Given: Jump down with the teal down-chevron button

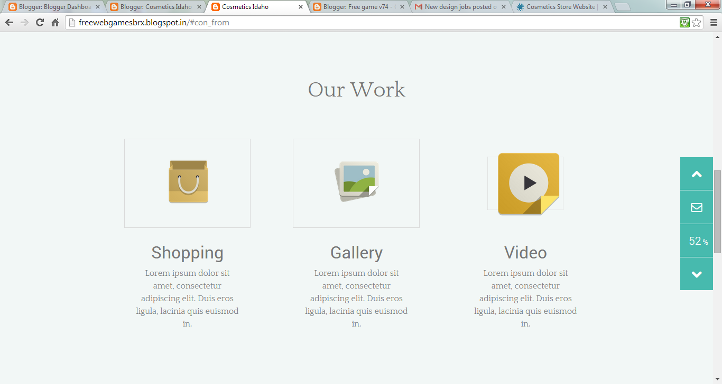Looking at the screenshot, I should pyautogui.click(x=697, y=274).
